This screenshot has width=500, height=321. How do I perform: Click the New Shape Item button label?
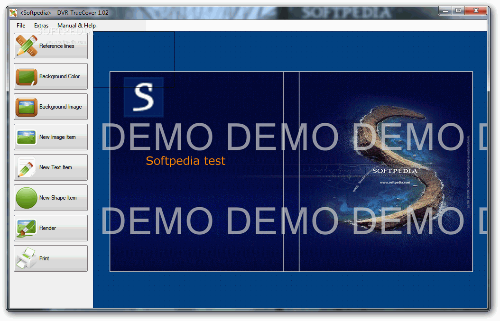click(58, 198)
